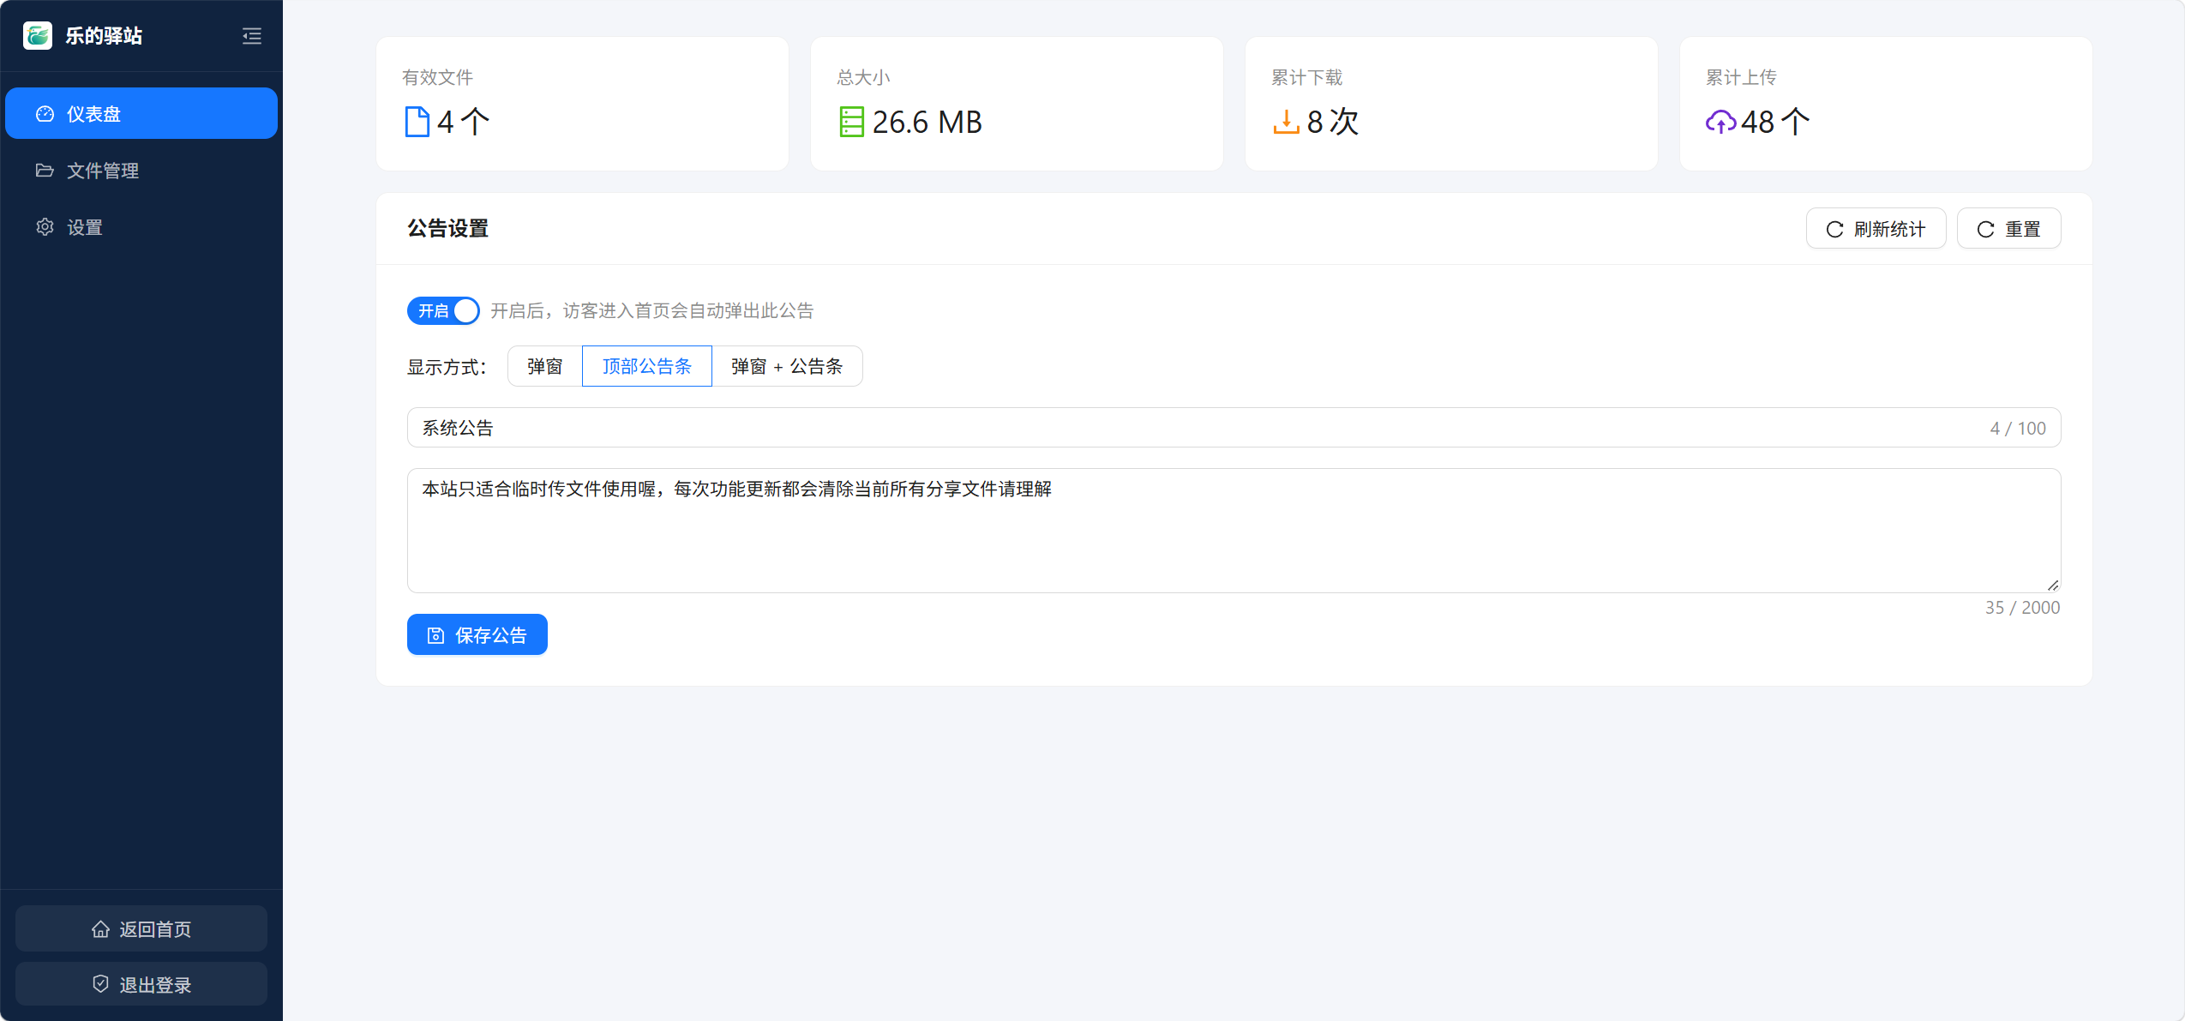
Task: Click the 35 / 2000 character counter
Action: coord(2022,607)
